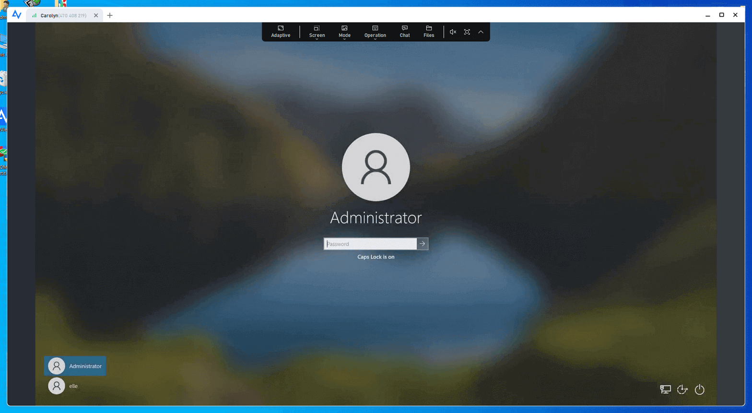Image resolution: width=752 pixels, height=413 pixels.
Task: Toggle remote sound mute icon
Action: tap(453, 32)
